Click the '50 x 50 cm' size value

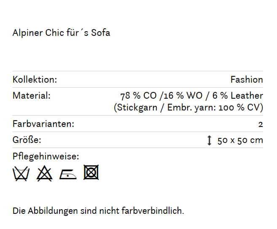pos(240,140)
